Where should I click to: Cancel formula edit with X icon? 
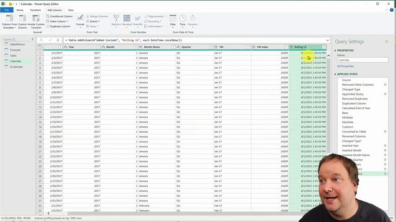41,40
